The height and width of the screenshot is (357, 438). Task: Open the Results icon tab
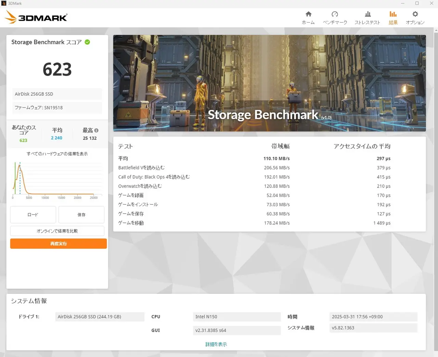[x=393, y=14]
